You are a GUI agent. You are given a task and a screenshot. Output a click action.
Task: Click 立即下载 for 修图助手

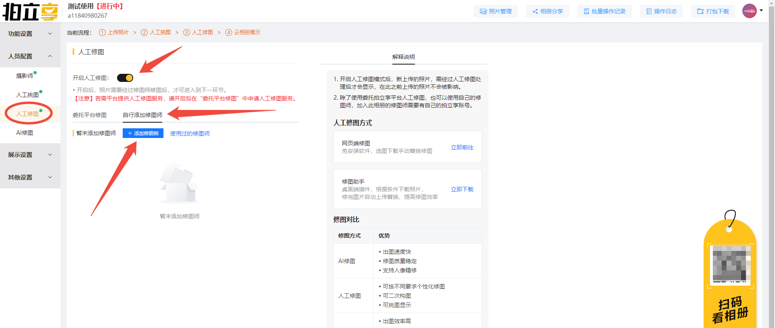coord(462,189)
